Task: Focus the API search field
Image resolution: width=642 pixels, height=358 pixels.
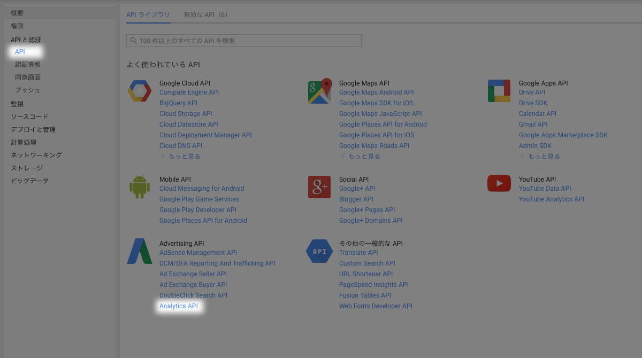Action: pyautogui.click(x=244, y=41)
